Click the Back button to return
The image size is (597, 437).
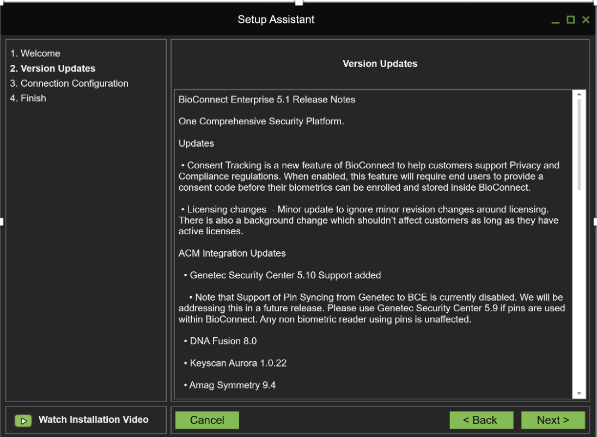pyautogui.click(x=481, y=420)
